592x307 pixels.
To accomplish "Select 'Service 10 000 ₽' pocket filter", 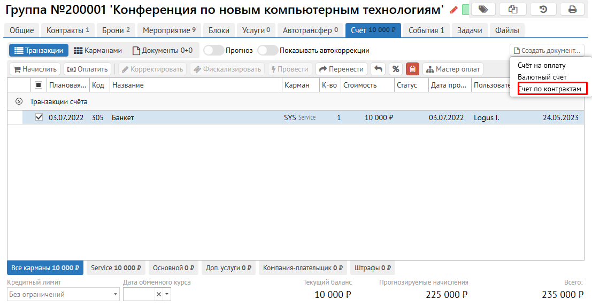I will tap(116, 268).
